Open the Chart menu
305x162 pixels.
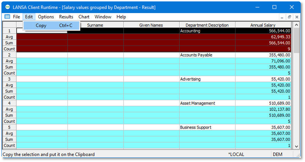click(84, 17)
